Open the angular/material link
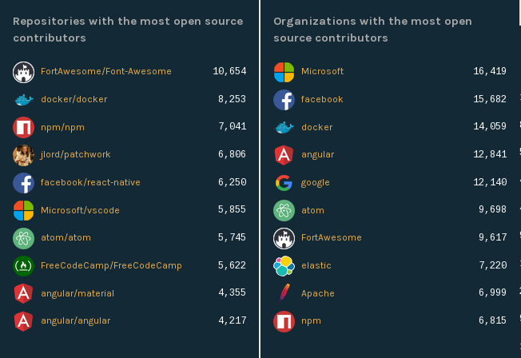This screenshot has width=521, height=358. pyautogui.click(x=78, y=293)
